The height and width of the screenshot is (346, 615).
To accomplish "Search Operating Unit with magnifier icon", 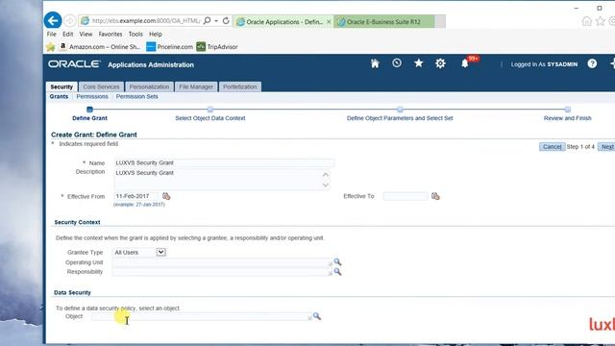I will click(337, 262).
